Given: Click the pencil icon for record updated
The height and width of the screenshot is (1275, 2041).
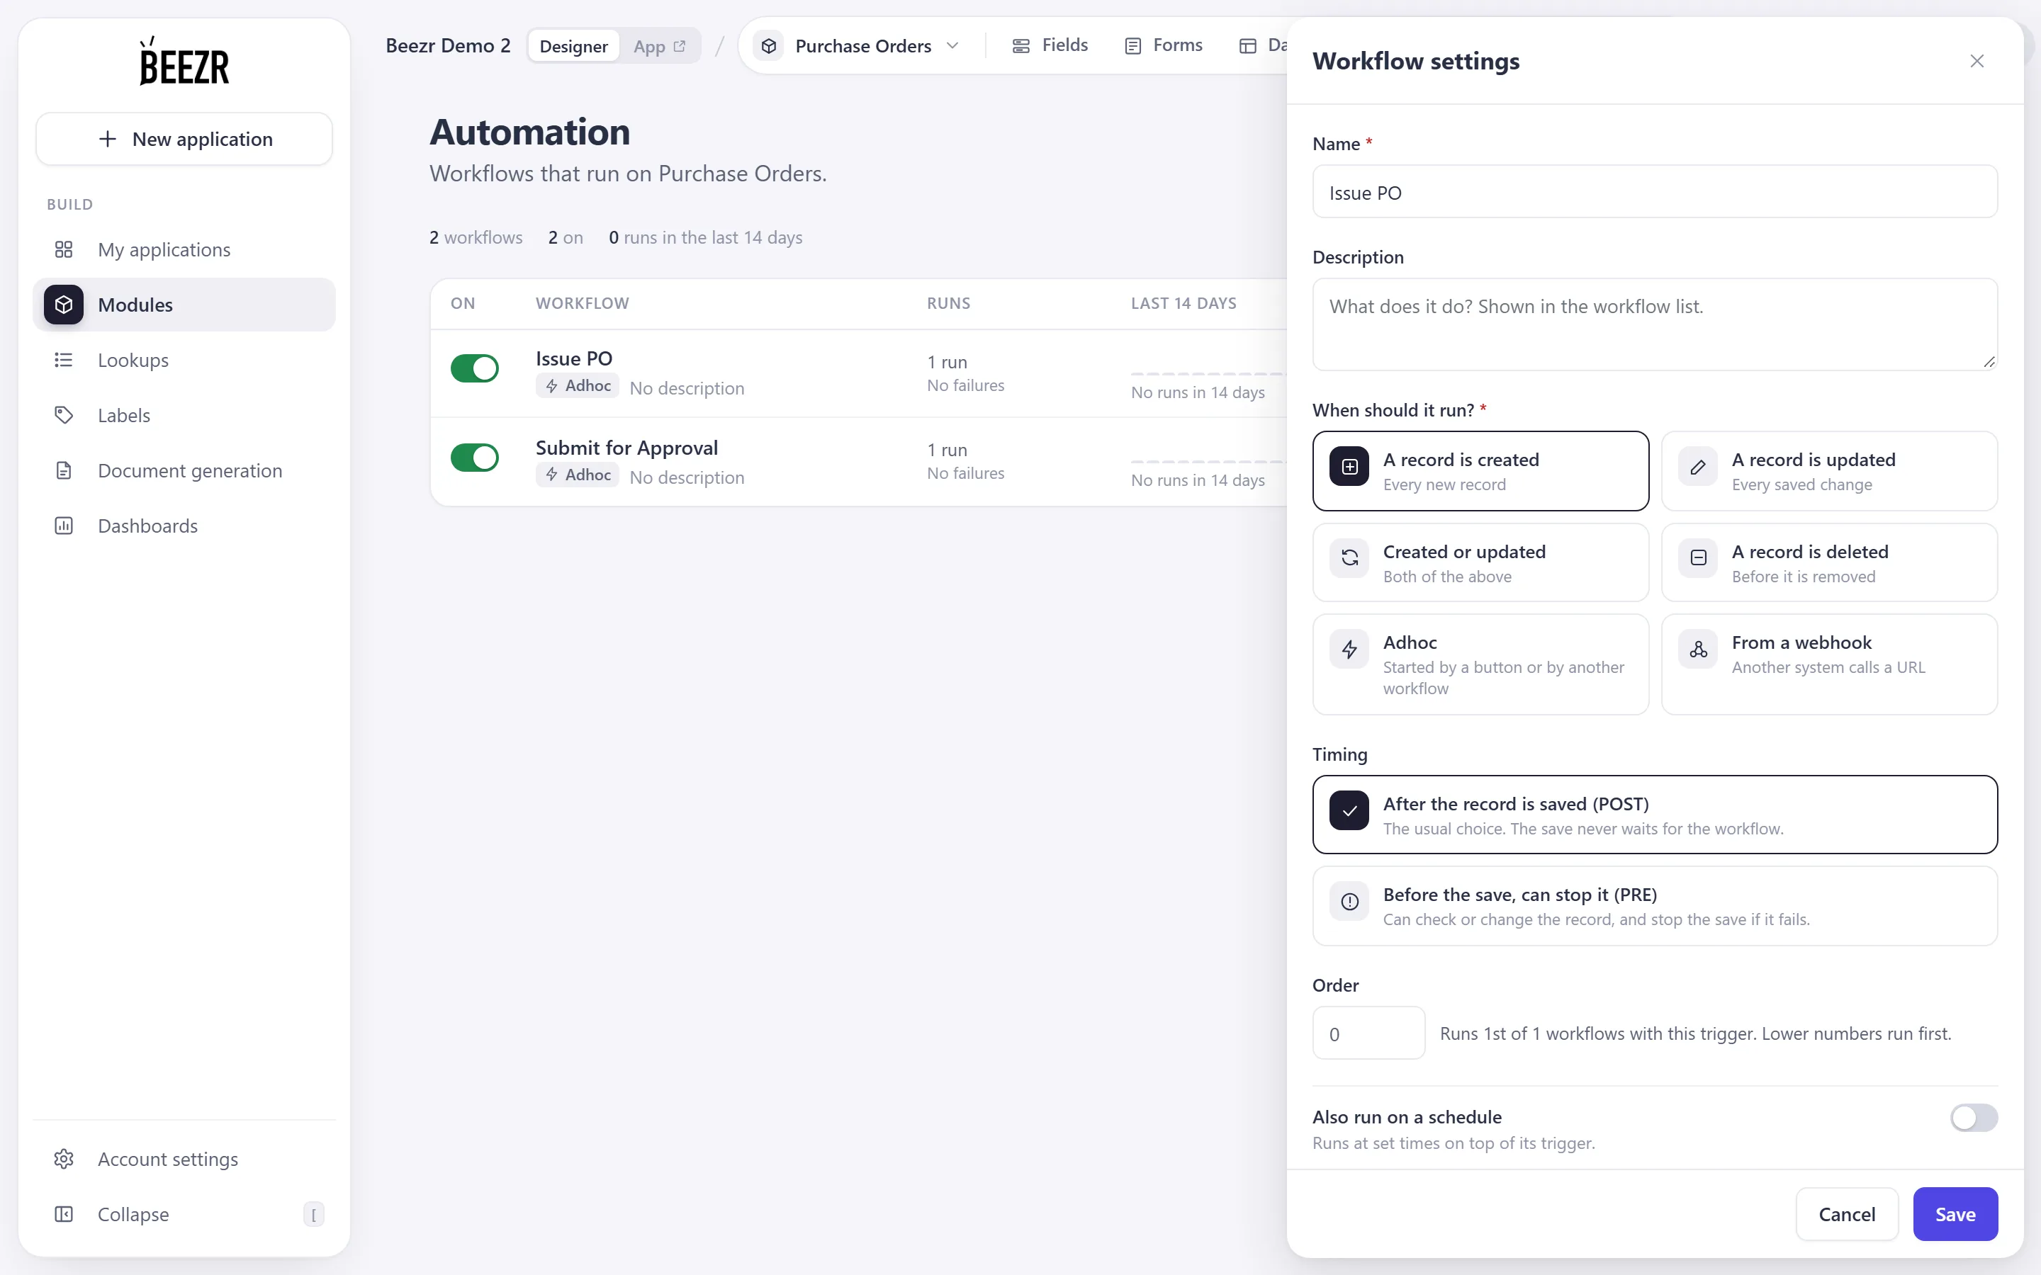Looking at the screenshot, I should click(x=1698, y=466).
